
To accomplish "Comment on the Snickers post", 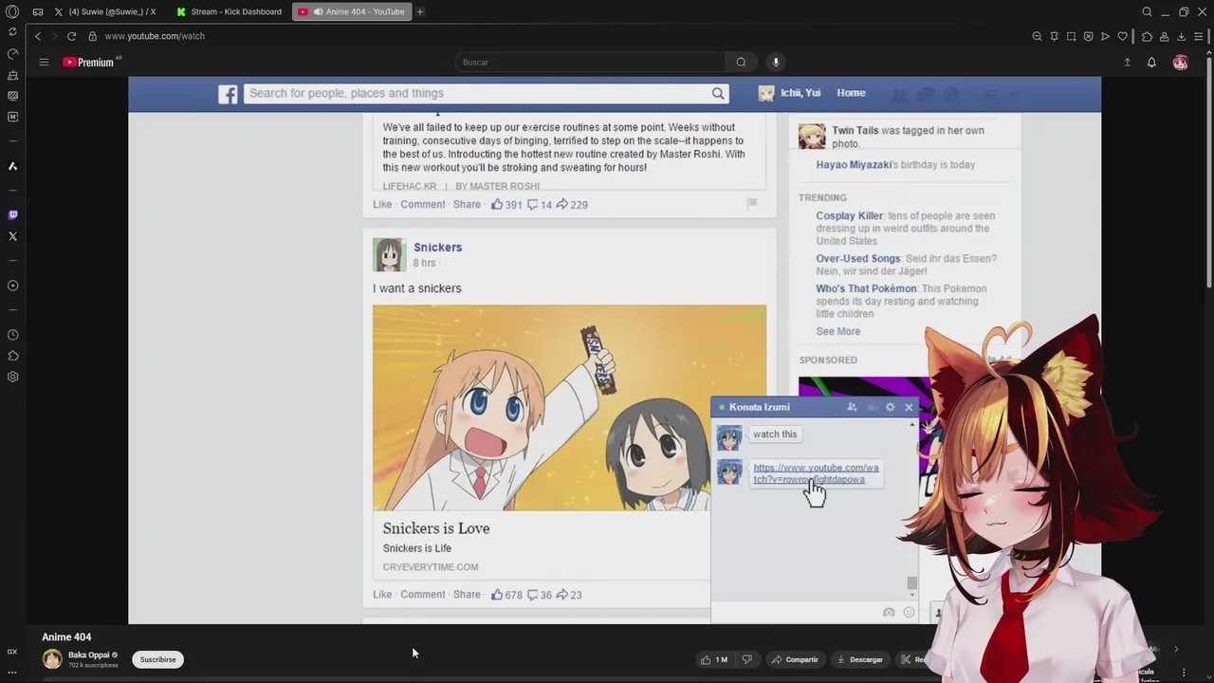I will (x=422, y=595).
